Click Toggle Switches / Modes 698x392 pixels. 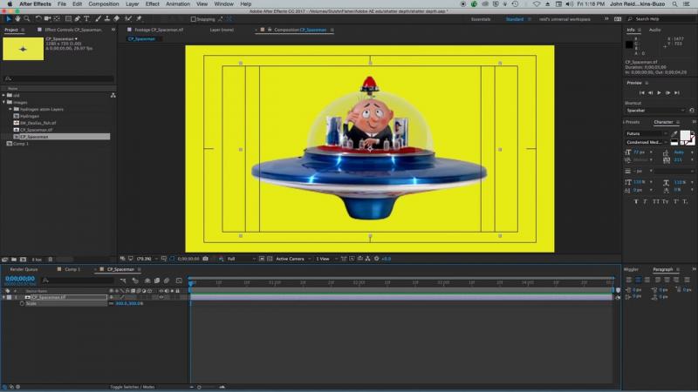[x=132, y=386]
